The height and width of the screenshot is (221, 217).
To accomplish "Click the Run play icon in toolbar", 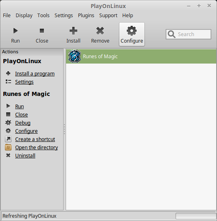I will point(15,31).
